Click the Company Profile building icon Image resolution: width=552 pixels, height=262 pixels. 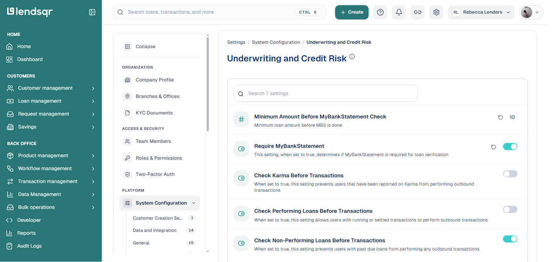tap(127, 80)
